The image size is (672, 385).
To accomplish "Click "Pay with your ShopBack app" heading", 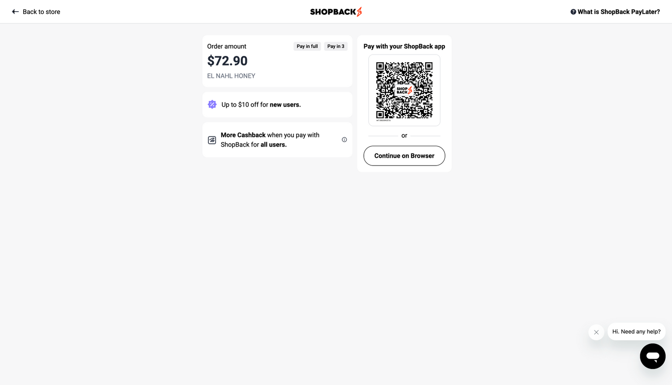I will (x=404, y=46).
